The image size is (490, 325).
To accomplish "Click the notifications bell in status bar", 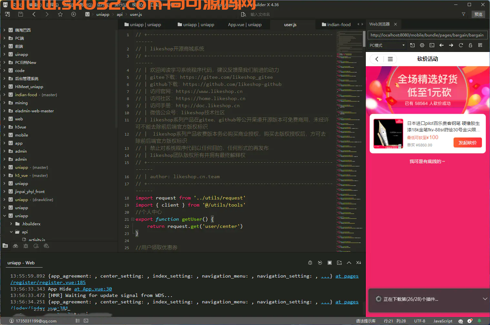I will coord(479,321).
